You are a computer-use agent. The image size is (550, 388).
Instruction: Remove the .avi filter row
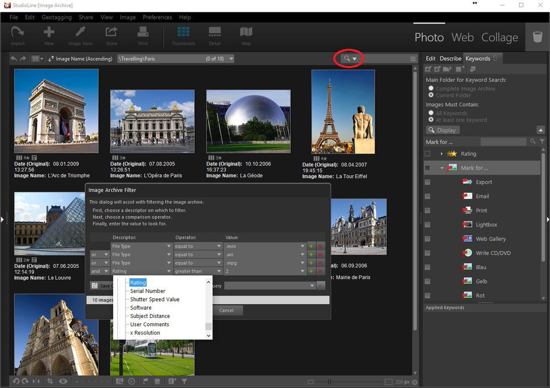tap(320, 255)
